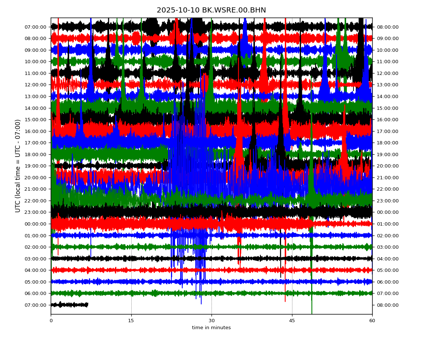
Task: Select the right axis '22:00:00' tick label
Action: 387,189
